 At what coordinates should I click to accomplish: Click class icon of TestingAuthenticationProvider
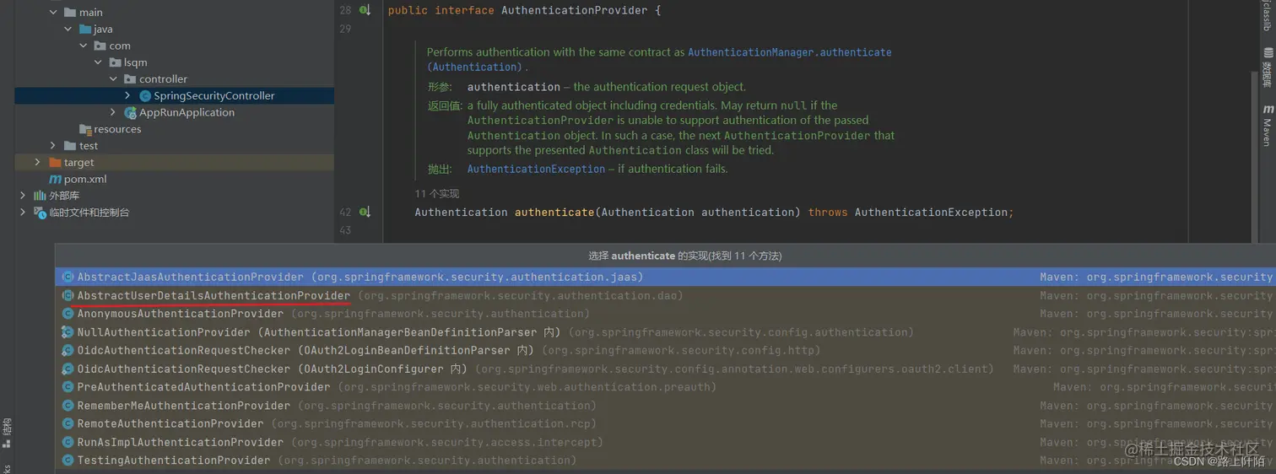(68, 461)
